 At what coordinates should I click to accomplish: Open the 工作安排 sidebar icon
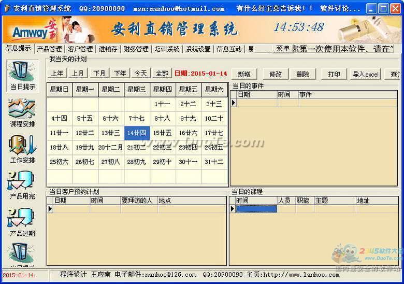(x=22, y=149)
